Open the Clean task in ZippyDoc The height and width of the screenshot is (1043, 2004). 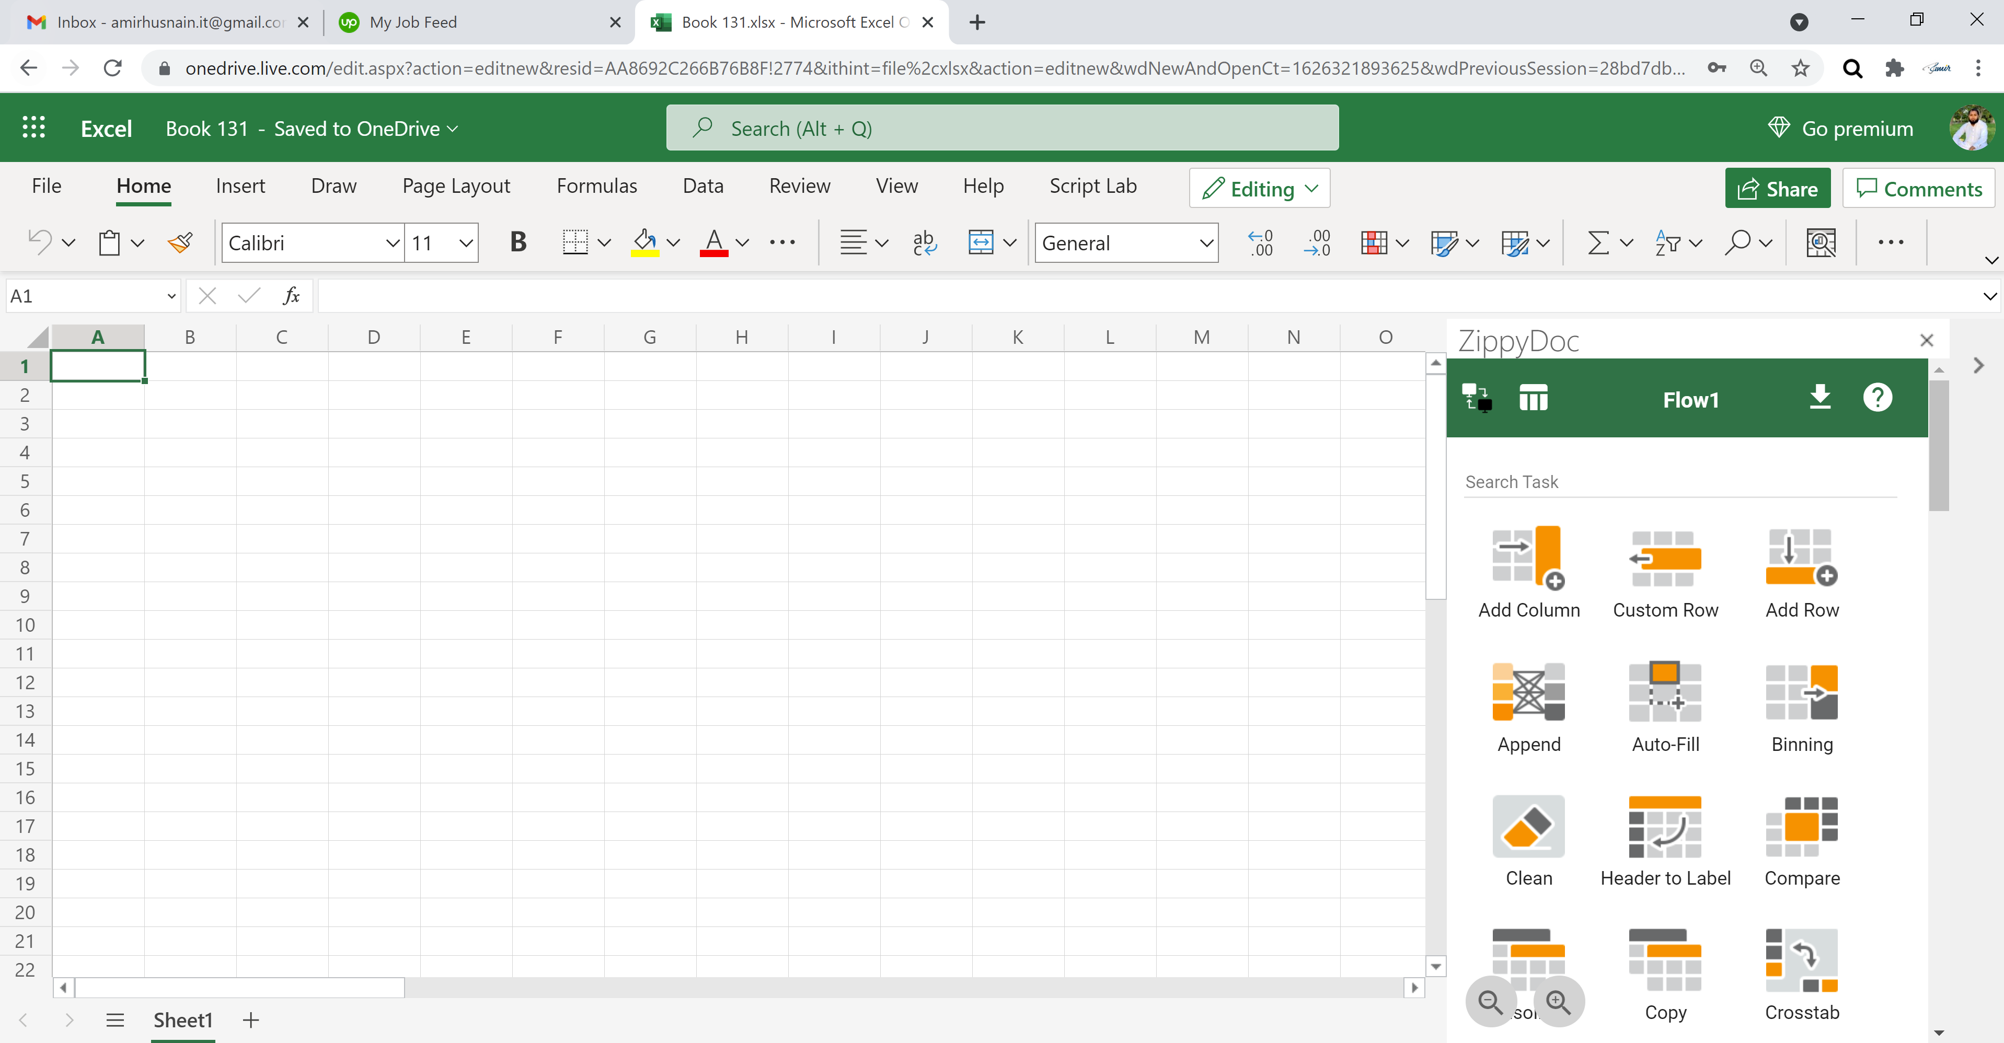click(1527, 840)
